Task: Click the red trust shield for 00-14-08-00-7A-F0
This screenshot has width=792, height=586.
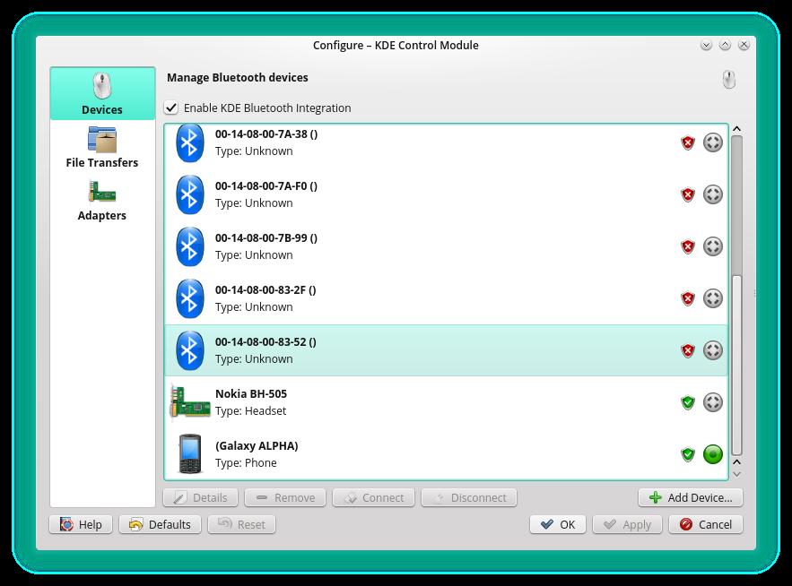Action: coord(688,194)
